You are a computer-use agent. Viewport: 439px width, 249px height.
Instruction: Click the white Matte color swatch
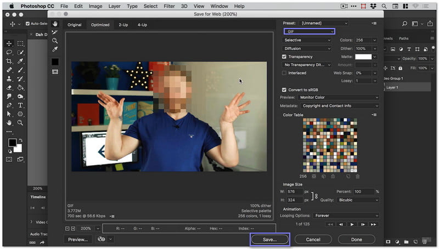click(363, 57)
